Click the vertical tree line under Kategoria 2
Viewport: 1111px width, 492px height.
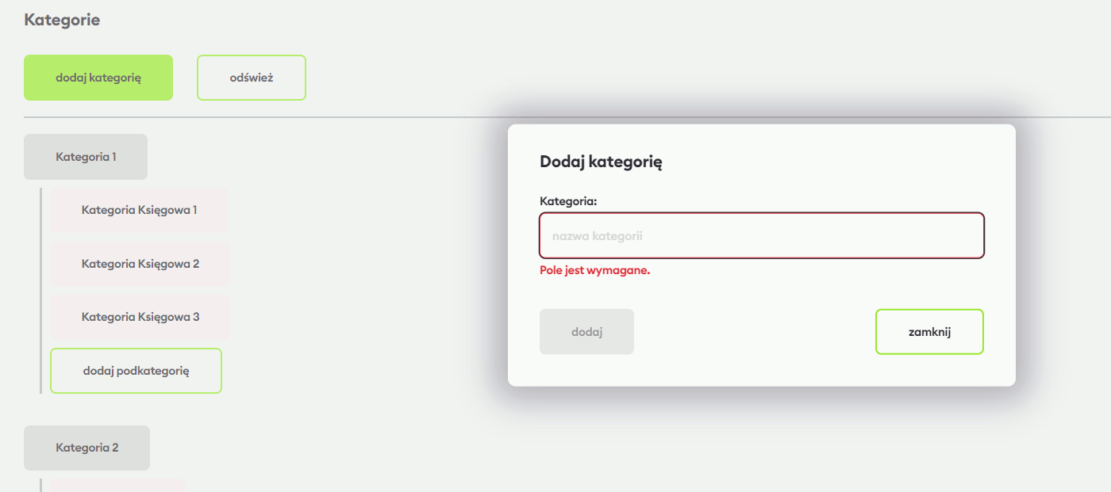pyautogui.click(x=40, y=484)
